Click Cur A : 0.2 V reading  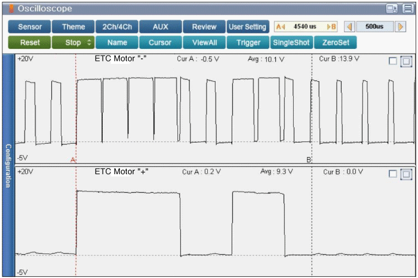pyautogui.click(x=202, y=172)
